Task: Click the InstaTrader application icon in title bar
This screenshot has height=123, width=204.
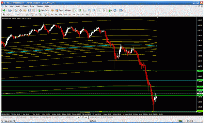Action: point(2,3)
